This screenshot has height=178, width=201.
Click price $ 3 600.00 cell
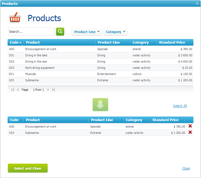pos(185,55)
